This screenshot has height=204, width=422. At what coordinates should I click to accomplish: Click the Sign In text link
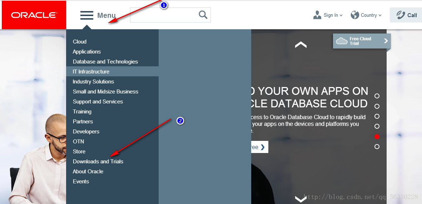(331, 15)
